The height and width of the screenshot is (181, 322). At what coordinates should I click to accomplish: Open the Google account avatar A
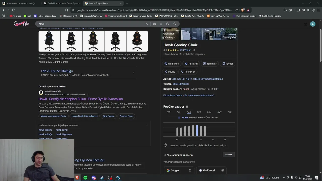pyautogui.click(x=313, y=24)
